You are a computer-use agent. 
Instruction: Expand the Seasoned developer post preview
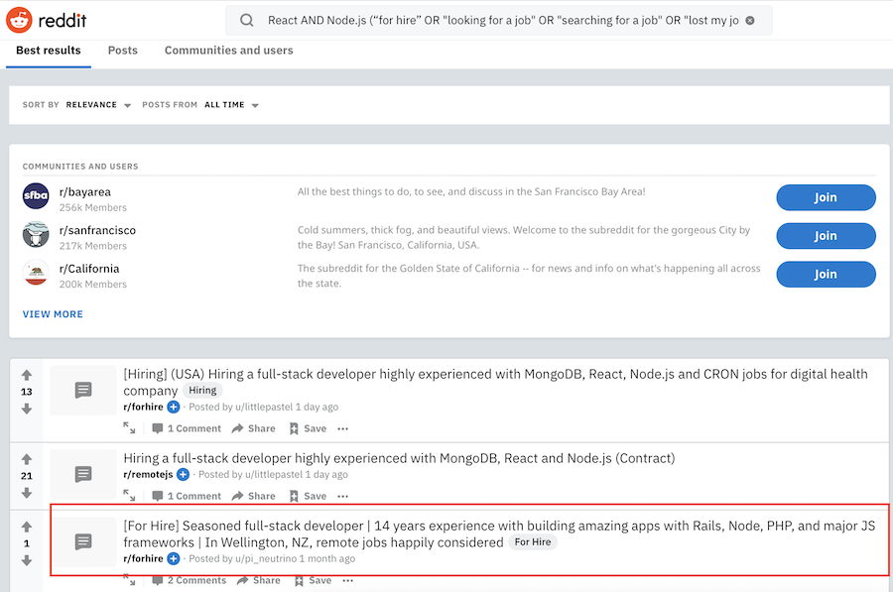(x=130, y=580)
